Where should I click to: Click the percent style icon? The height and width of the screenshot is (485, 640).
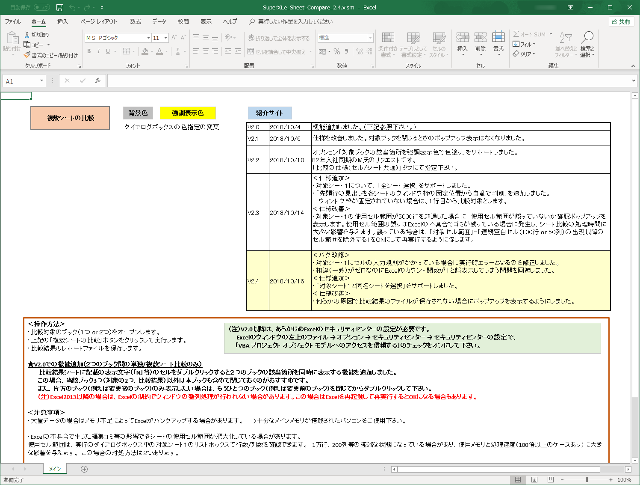(x=337, y=51)
